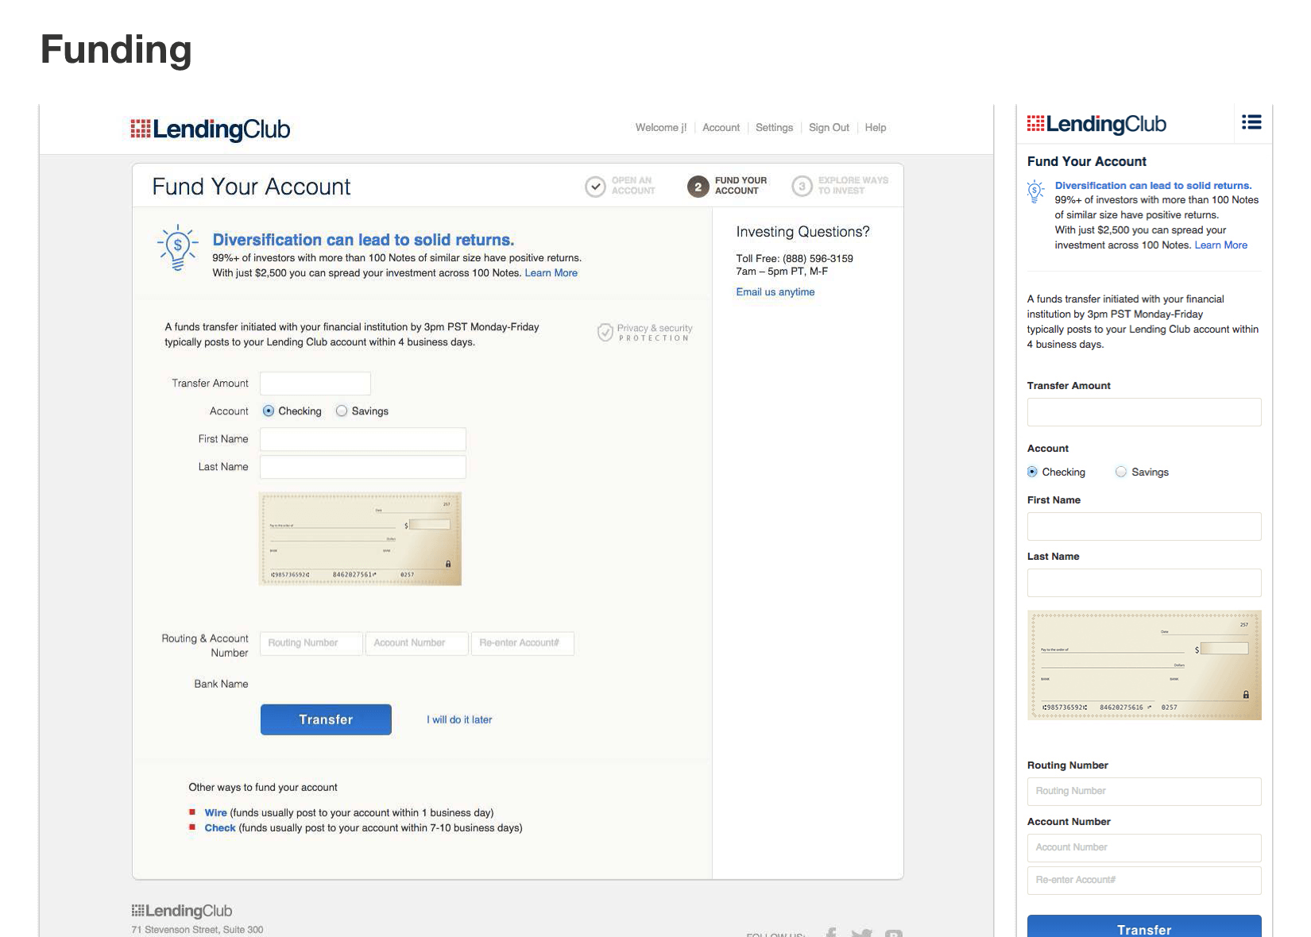Click the step 2 Fund Your Account circle
Image resolution: width=1311 pixels, height=937 pixels.
(x=698, y=187)
